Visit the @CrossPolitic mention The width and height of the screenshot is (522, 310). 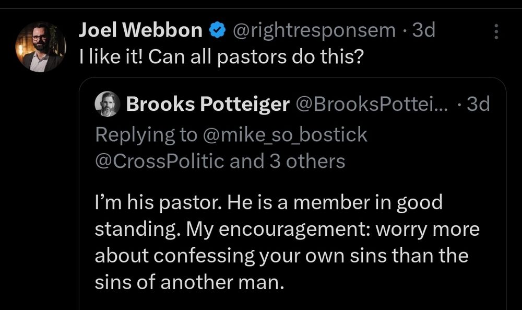click(x=160, y=161)
